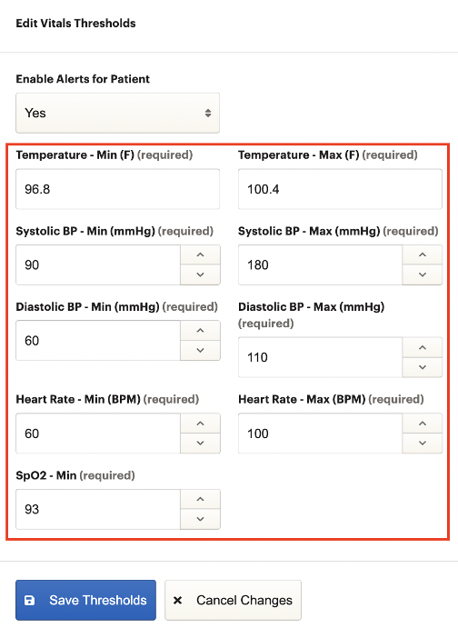Decrease Diastolic BP Min with down arrow
The image size is (458, 638).
click(x=200, y=350)
